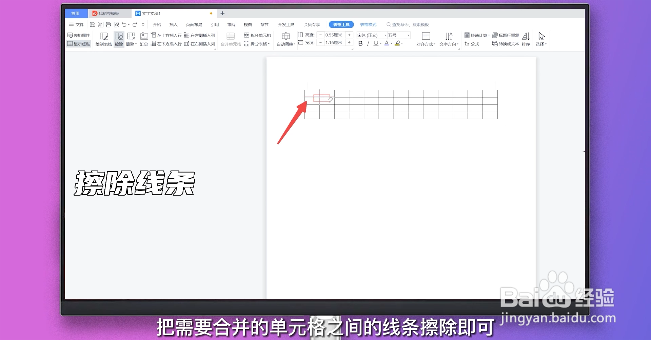
Task: Toggle Bold formatting
Action: point(360,43)
